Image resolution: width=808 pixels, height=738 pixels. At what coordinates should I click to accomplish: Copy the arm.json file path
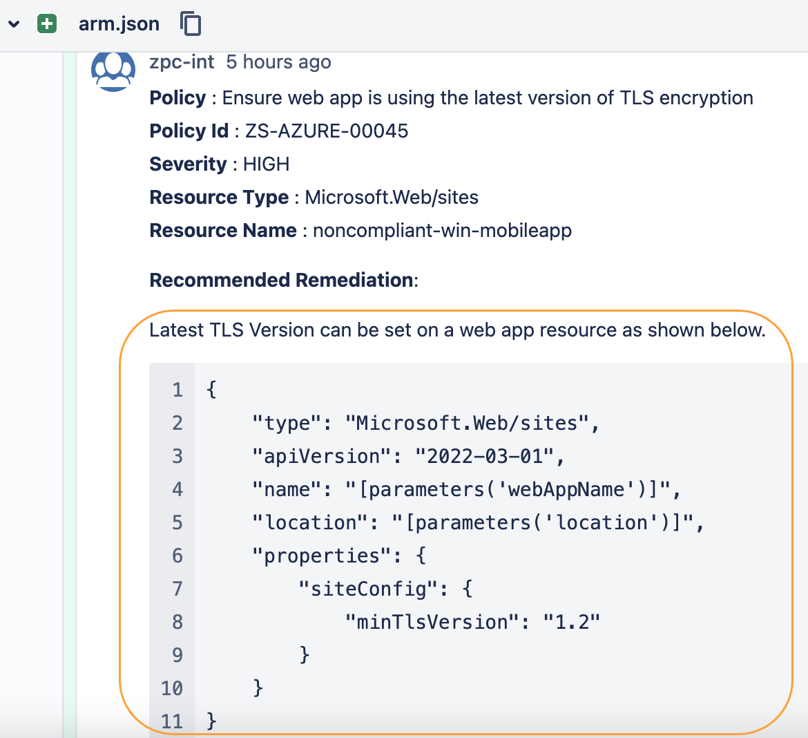pos(191,24)
